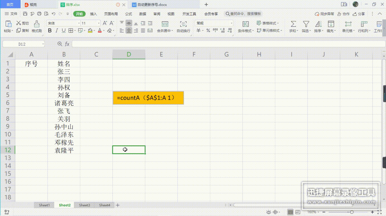386x216 pixels.
Task: Undo the last action
Action: coord(53,14)
